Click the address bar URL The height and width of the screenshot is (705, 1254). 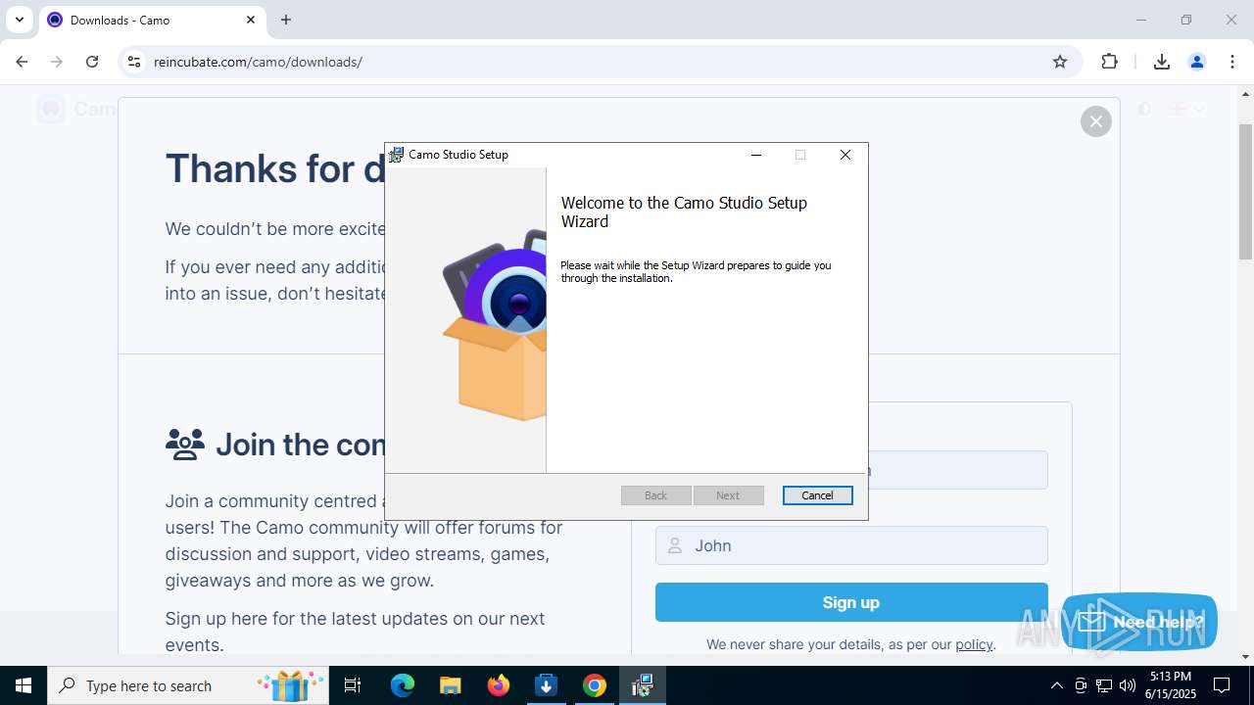[258, 62]
